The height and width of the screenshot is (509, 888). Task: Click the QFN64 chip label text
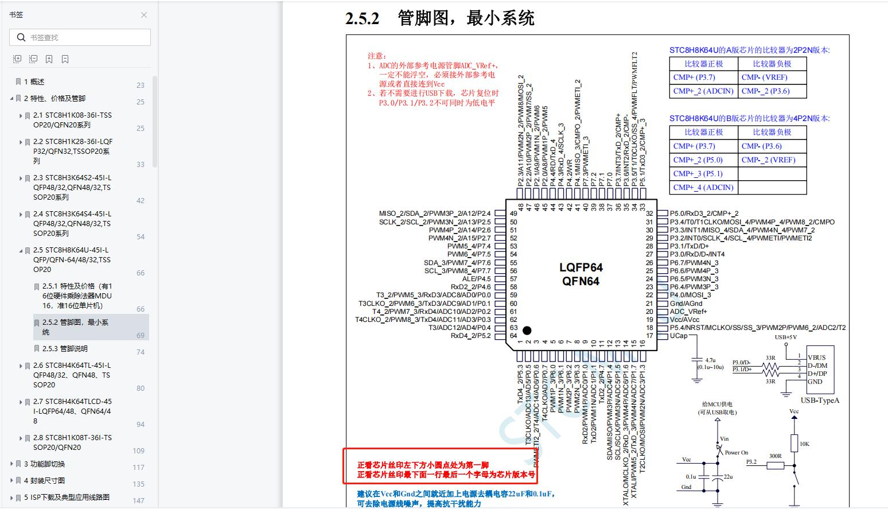tap(581, 281)
